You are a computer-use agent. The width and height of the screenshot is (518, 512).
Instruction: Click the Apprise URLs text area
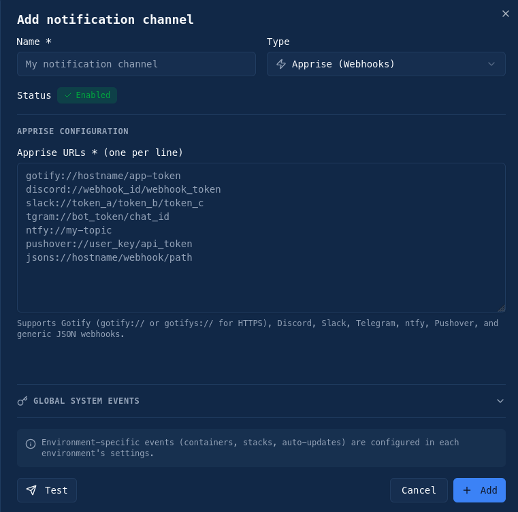[x=261, y=238]
